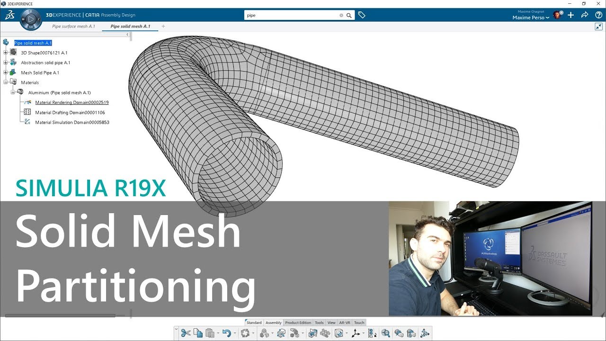This screenshot has height=341, width=606.
Task: Select Mesh Solid Pipe A.1 in tree
Action: (x=40, y=73)
